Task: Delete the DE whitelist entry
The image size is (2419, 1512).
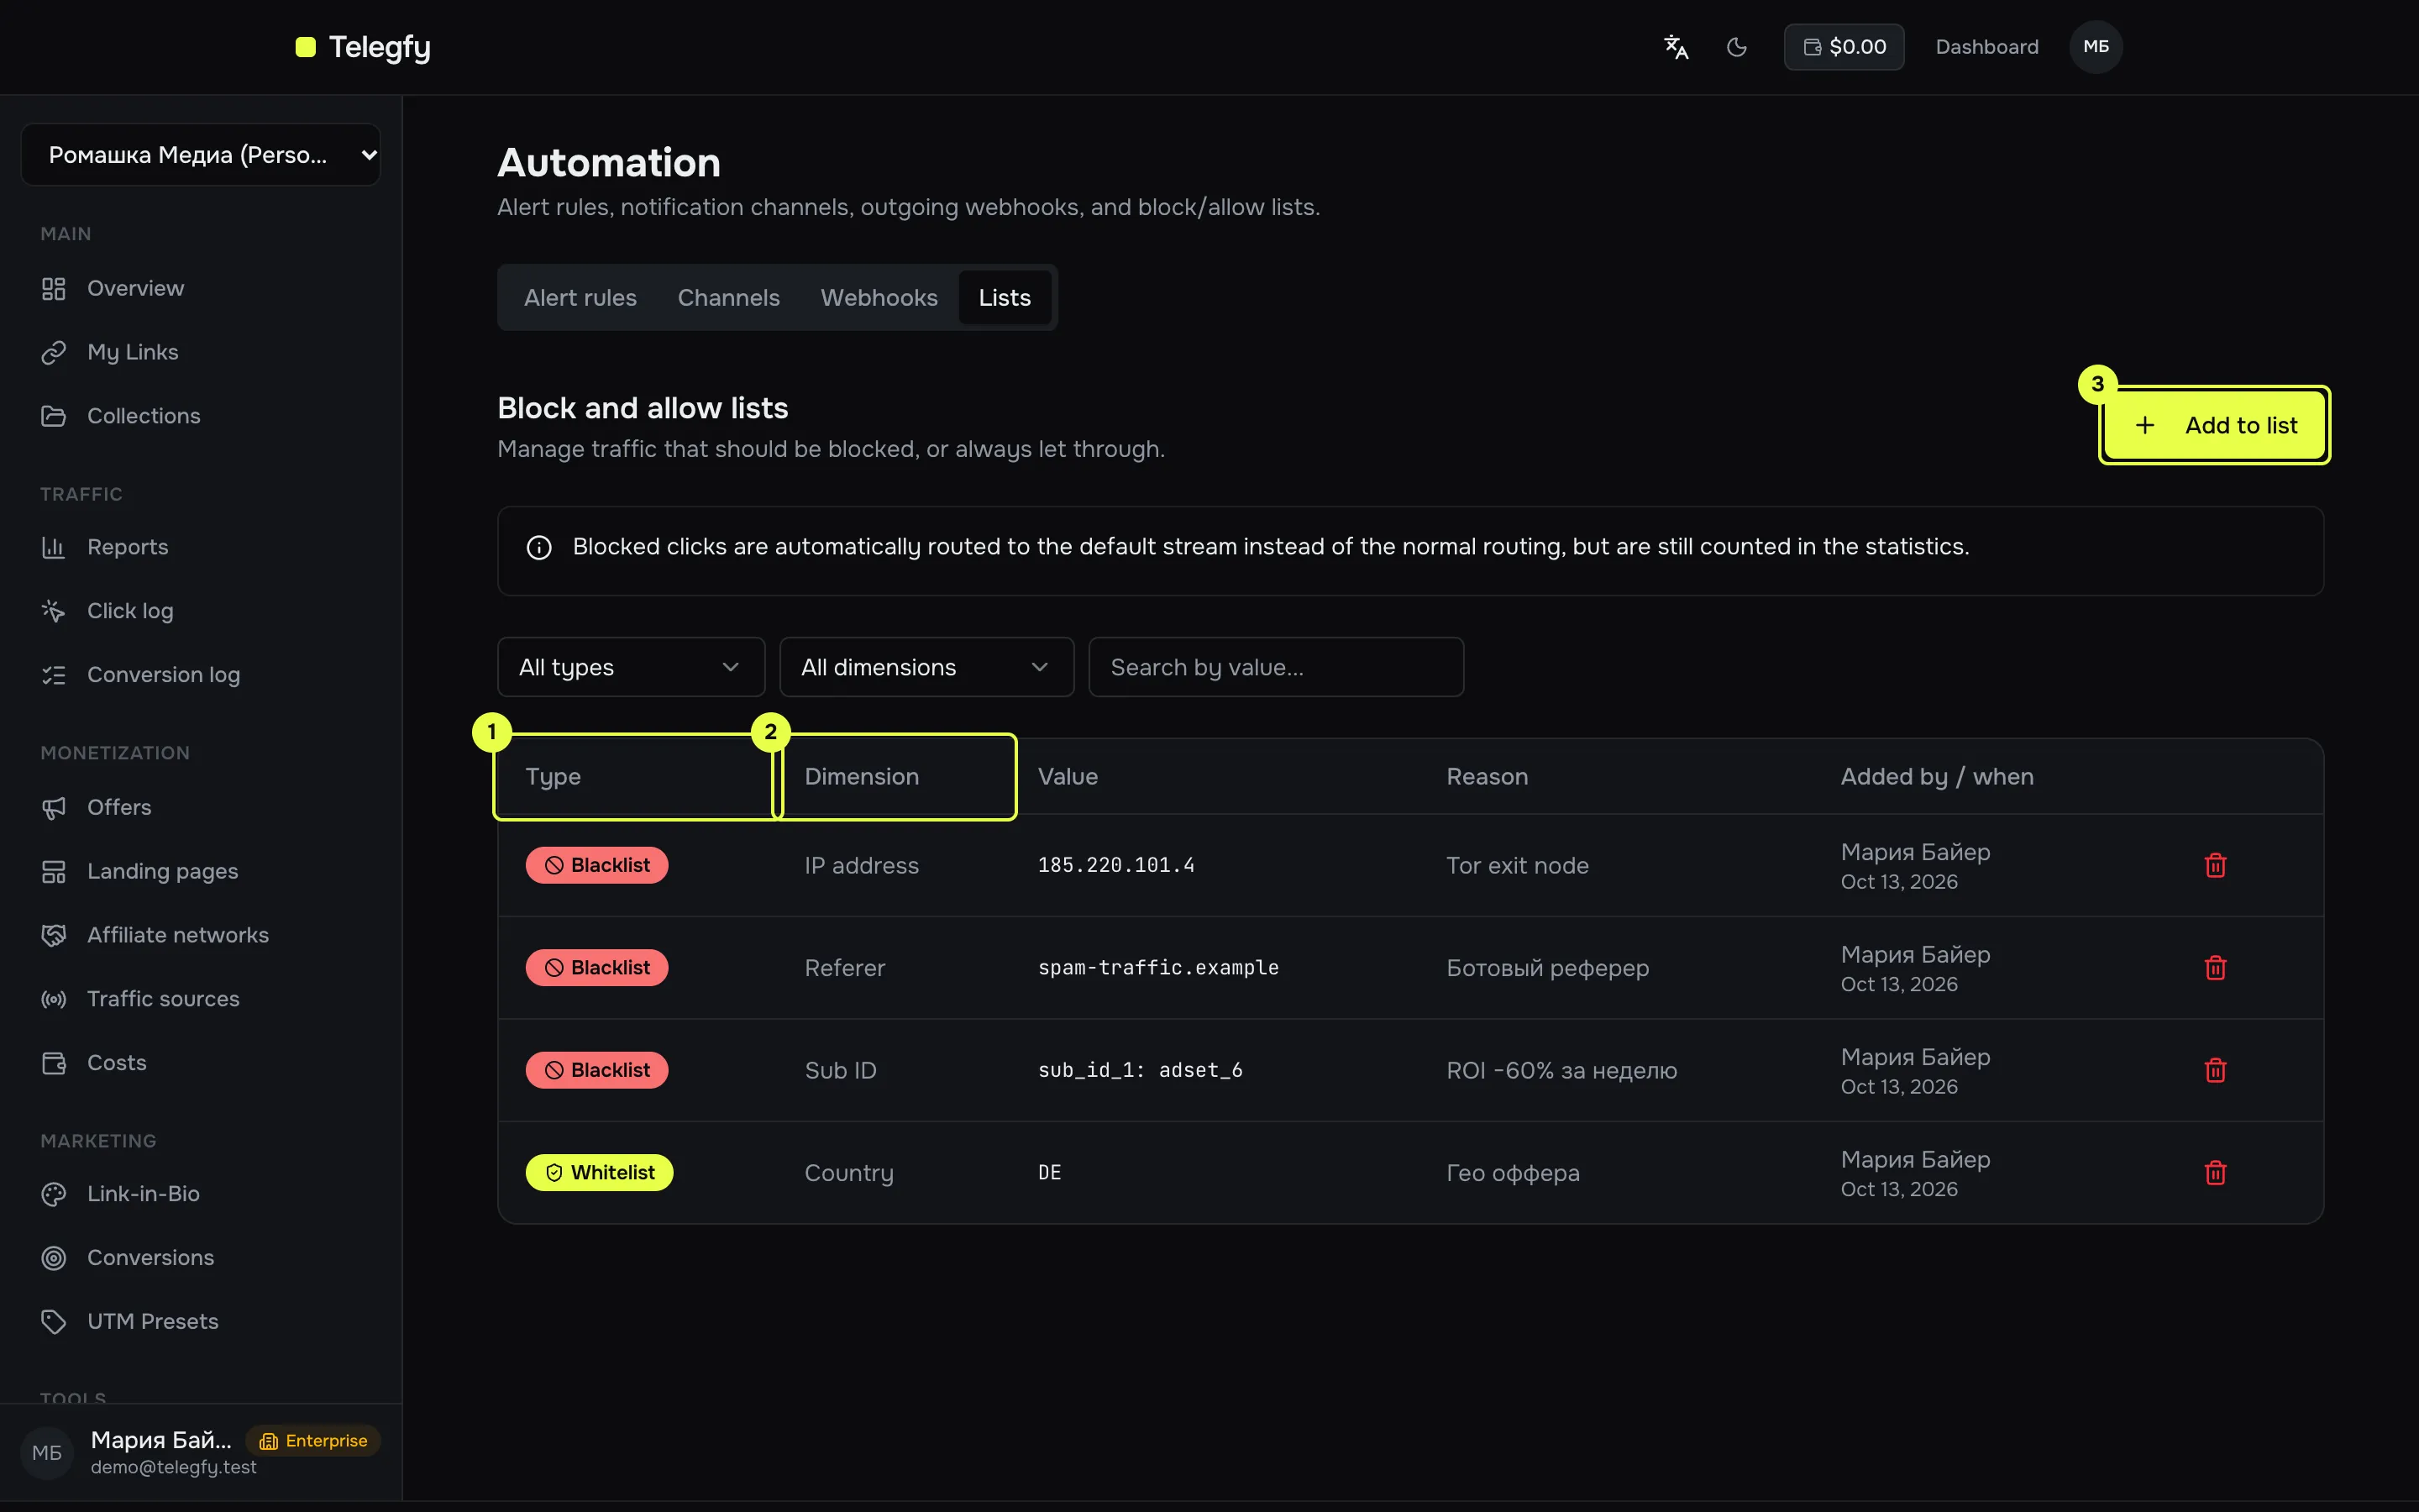Action: click(x=2215, y=1173)
